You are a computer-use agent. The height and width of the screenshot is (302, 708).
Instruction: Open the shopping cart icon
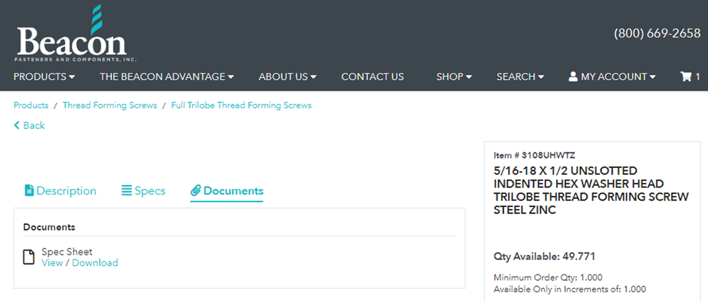coord(686,77)
